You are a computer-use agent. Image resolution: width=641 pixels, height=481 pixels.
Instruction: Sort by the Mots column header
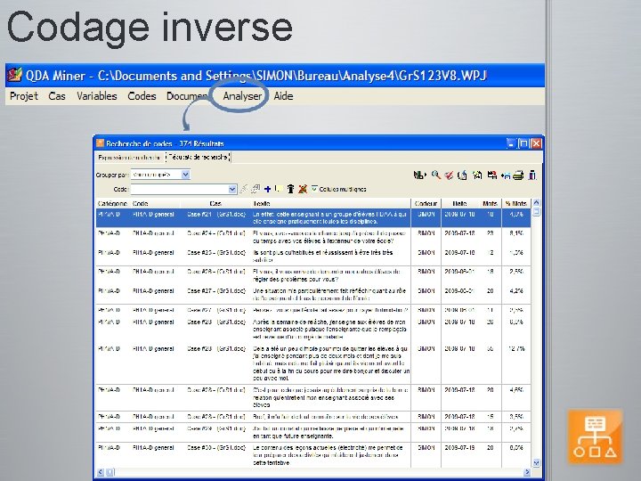point(491,203)
